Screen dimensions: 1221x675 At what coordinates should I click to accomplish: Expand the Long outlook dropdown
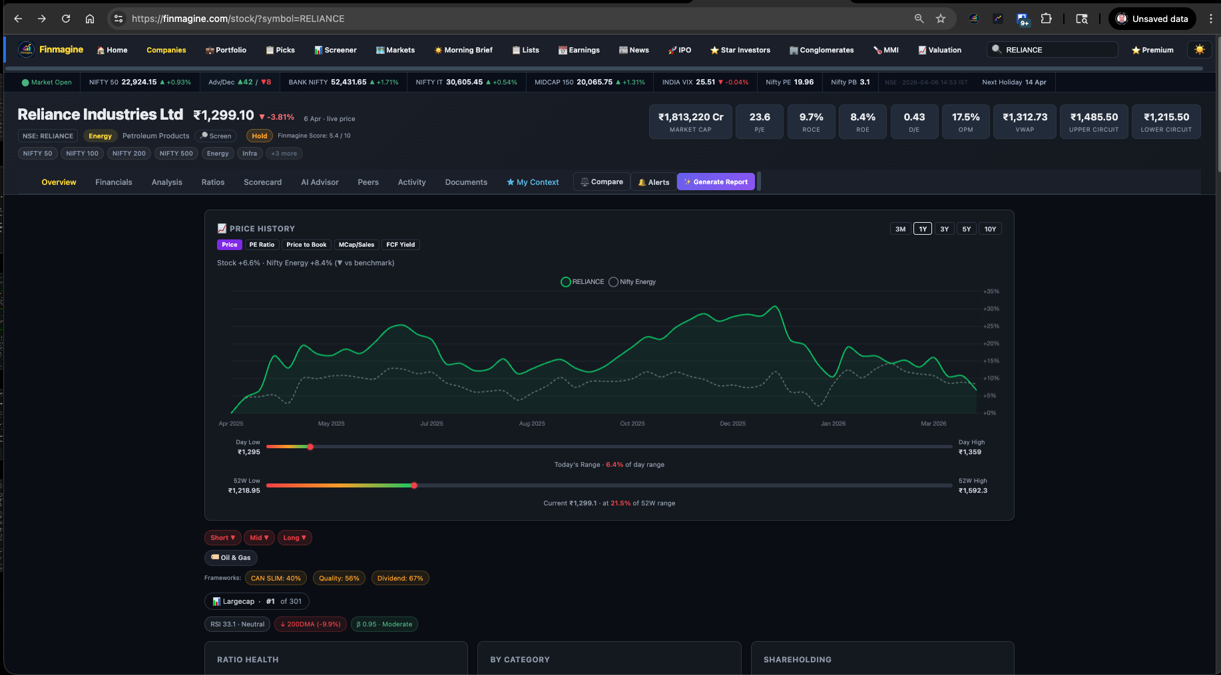pos(294,537)
